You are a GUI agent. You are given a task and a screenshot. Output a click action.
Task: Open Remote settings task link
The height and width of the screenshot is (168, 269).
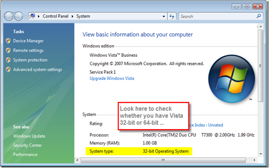[x=28, y=50]
